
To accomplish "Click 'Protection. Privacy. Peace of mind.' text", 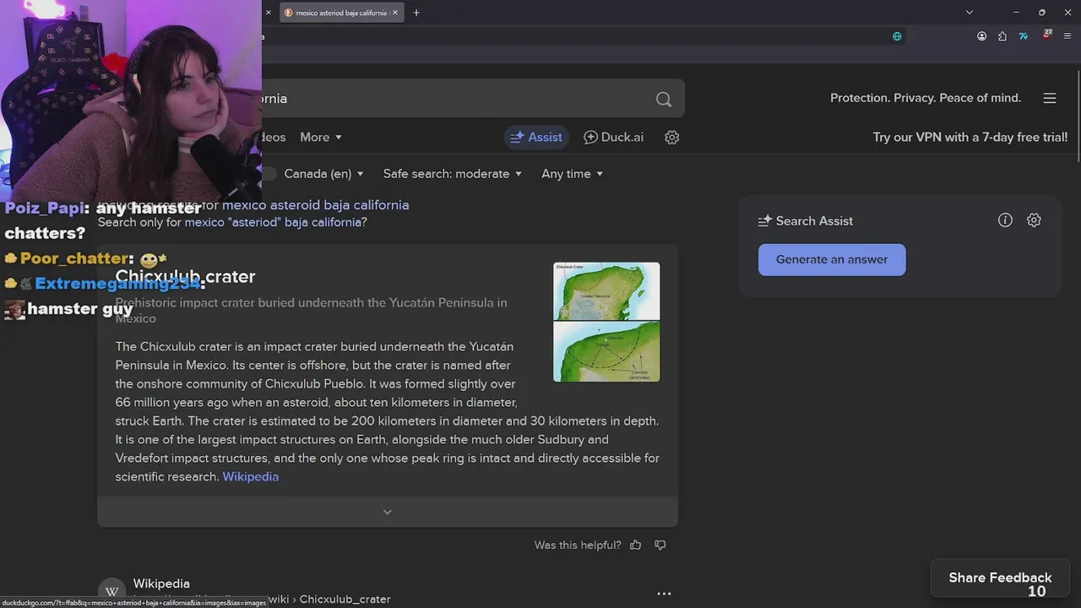I will (926, 98).
